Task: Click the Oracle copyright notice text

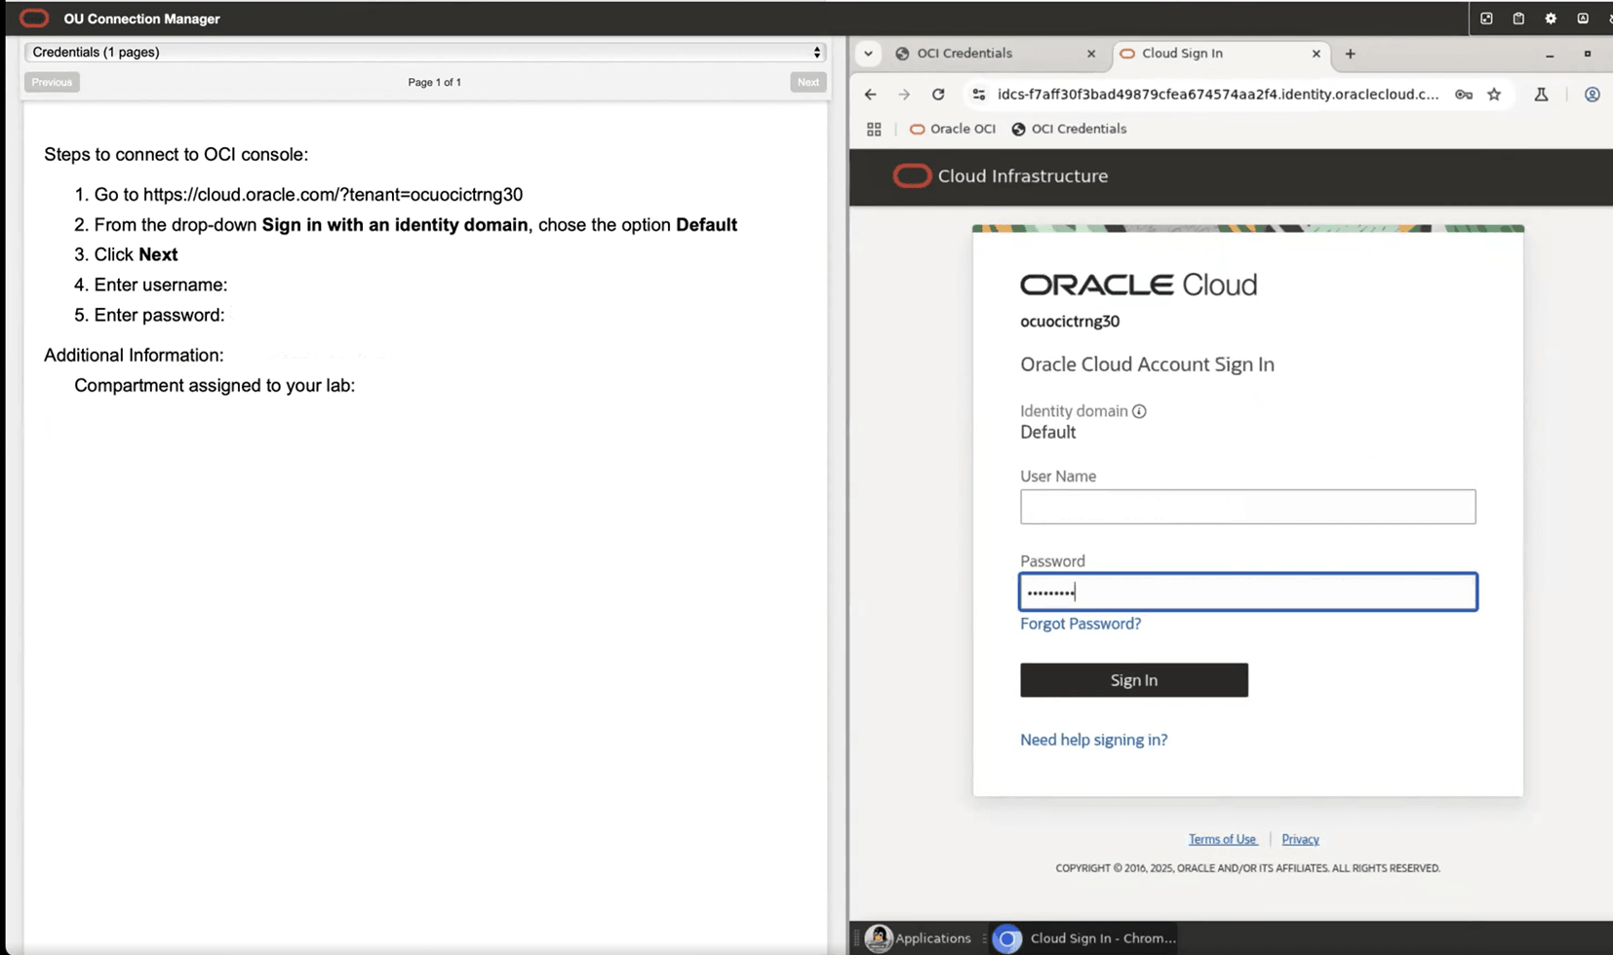Action: tap(1247, 868)
